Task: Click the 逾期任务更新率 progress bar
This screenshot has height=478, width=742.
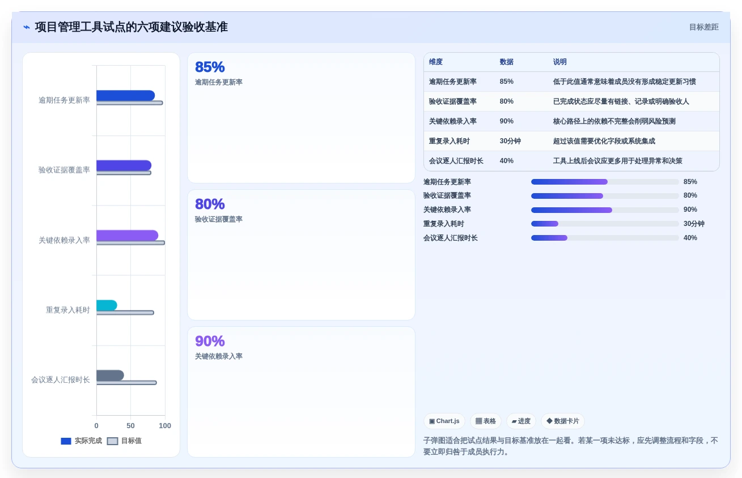Action: (605, 182)
